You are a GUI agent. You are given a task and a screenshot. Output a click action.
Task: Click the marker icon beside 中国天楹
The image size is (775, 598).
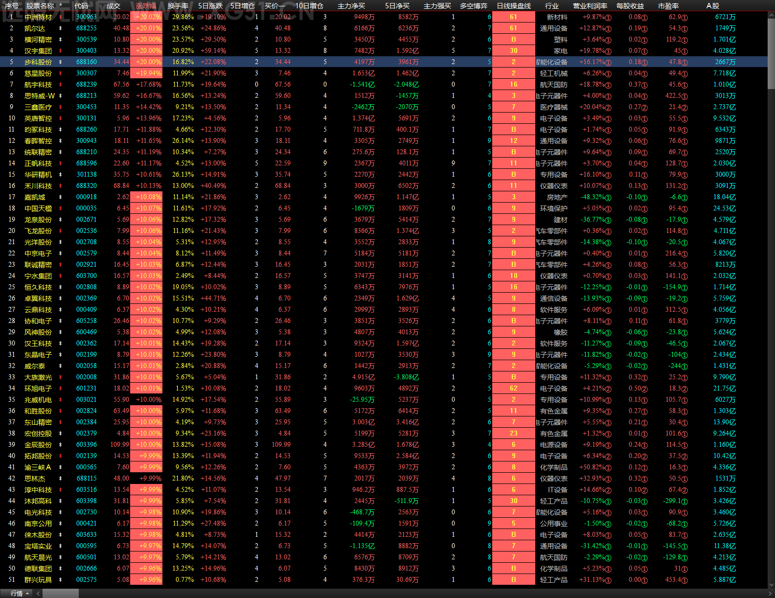(x=61, y=208)
